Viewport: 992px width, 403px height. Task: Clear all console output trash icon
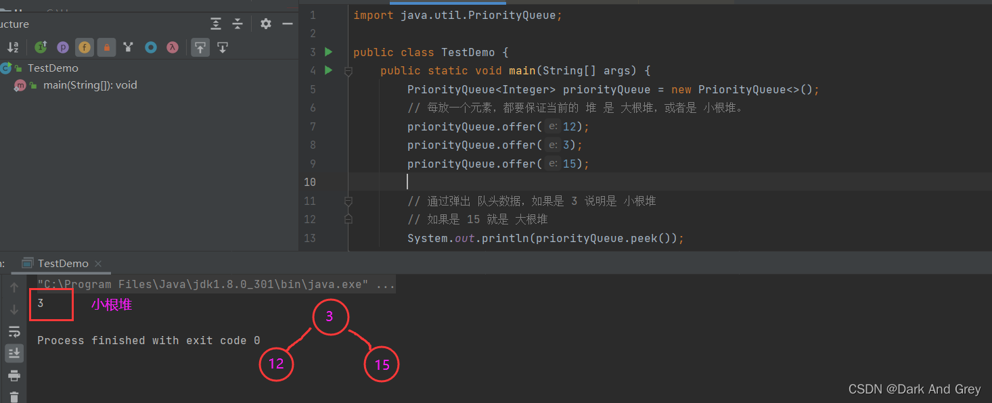(14, 396)
